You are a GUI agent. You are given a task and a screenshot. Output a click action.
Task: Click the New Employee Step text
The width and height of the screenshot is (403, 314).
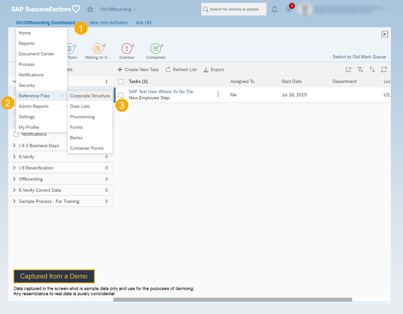(149, 98)
